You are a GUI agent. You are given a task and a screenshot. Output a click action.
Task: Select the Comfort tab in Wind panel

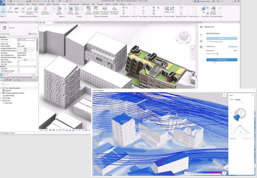pos(232,99)
